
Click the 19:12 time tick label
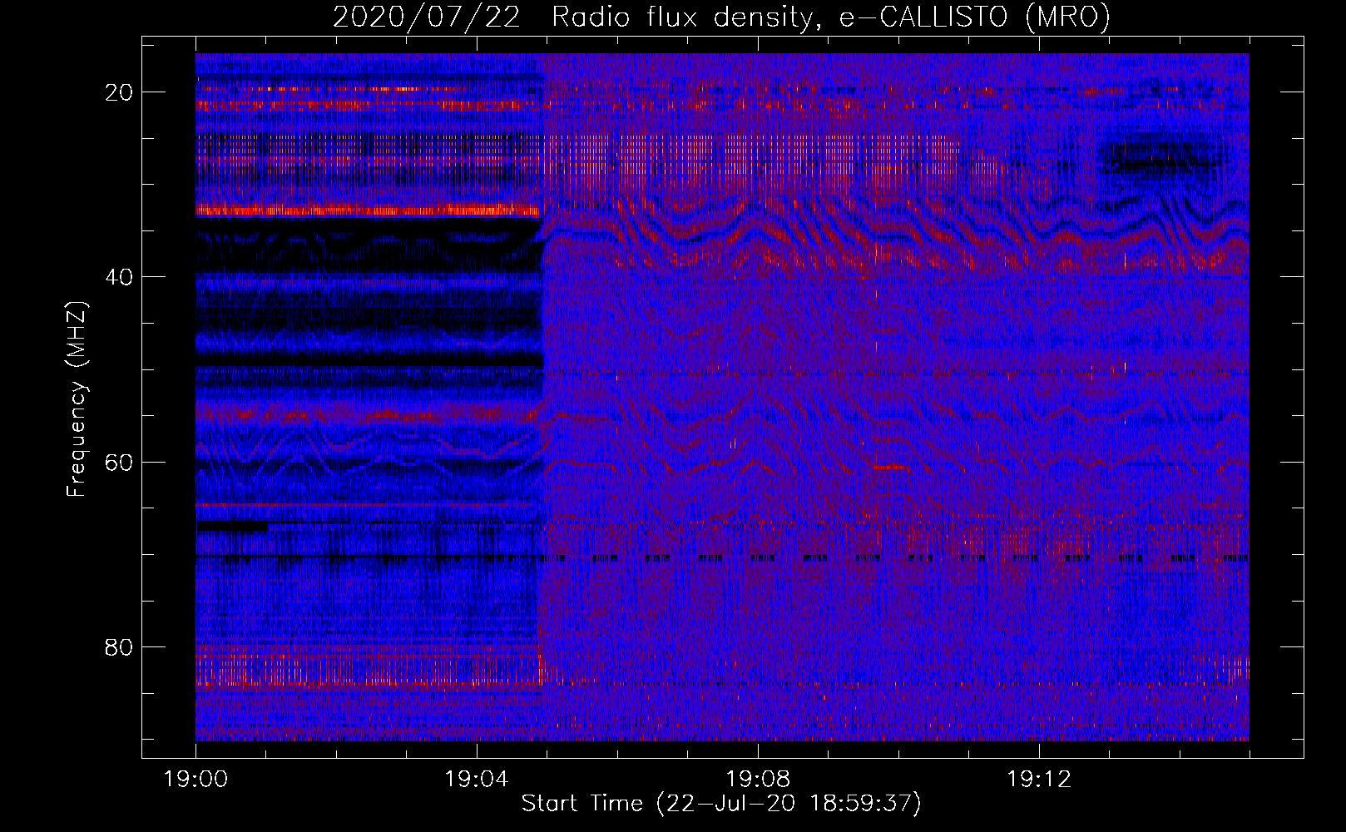coord(1039,780)
